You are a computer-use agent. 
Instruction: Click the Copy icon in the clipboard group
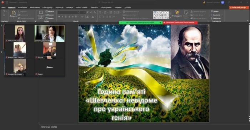coord(19,15)
